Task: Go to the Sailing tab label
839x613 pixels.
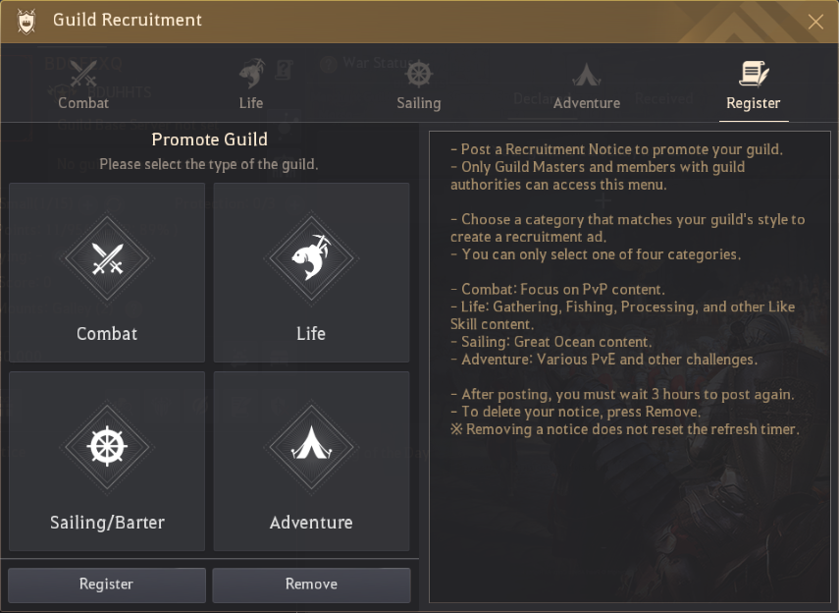Action: [x=419, y=102]
